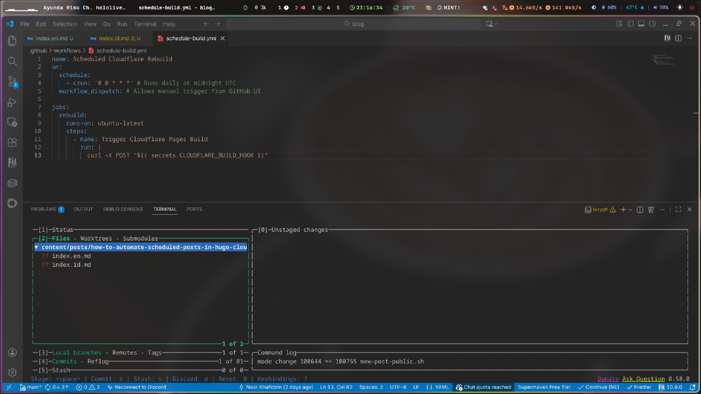Open Run and Debug view
The width and height of the screenshot is (701, 394).
pyautogui.click(x=12, y=102)
